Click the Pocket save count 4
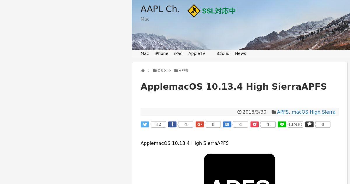The width and height of the screenshot is (350, 184). [268, 124]
